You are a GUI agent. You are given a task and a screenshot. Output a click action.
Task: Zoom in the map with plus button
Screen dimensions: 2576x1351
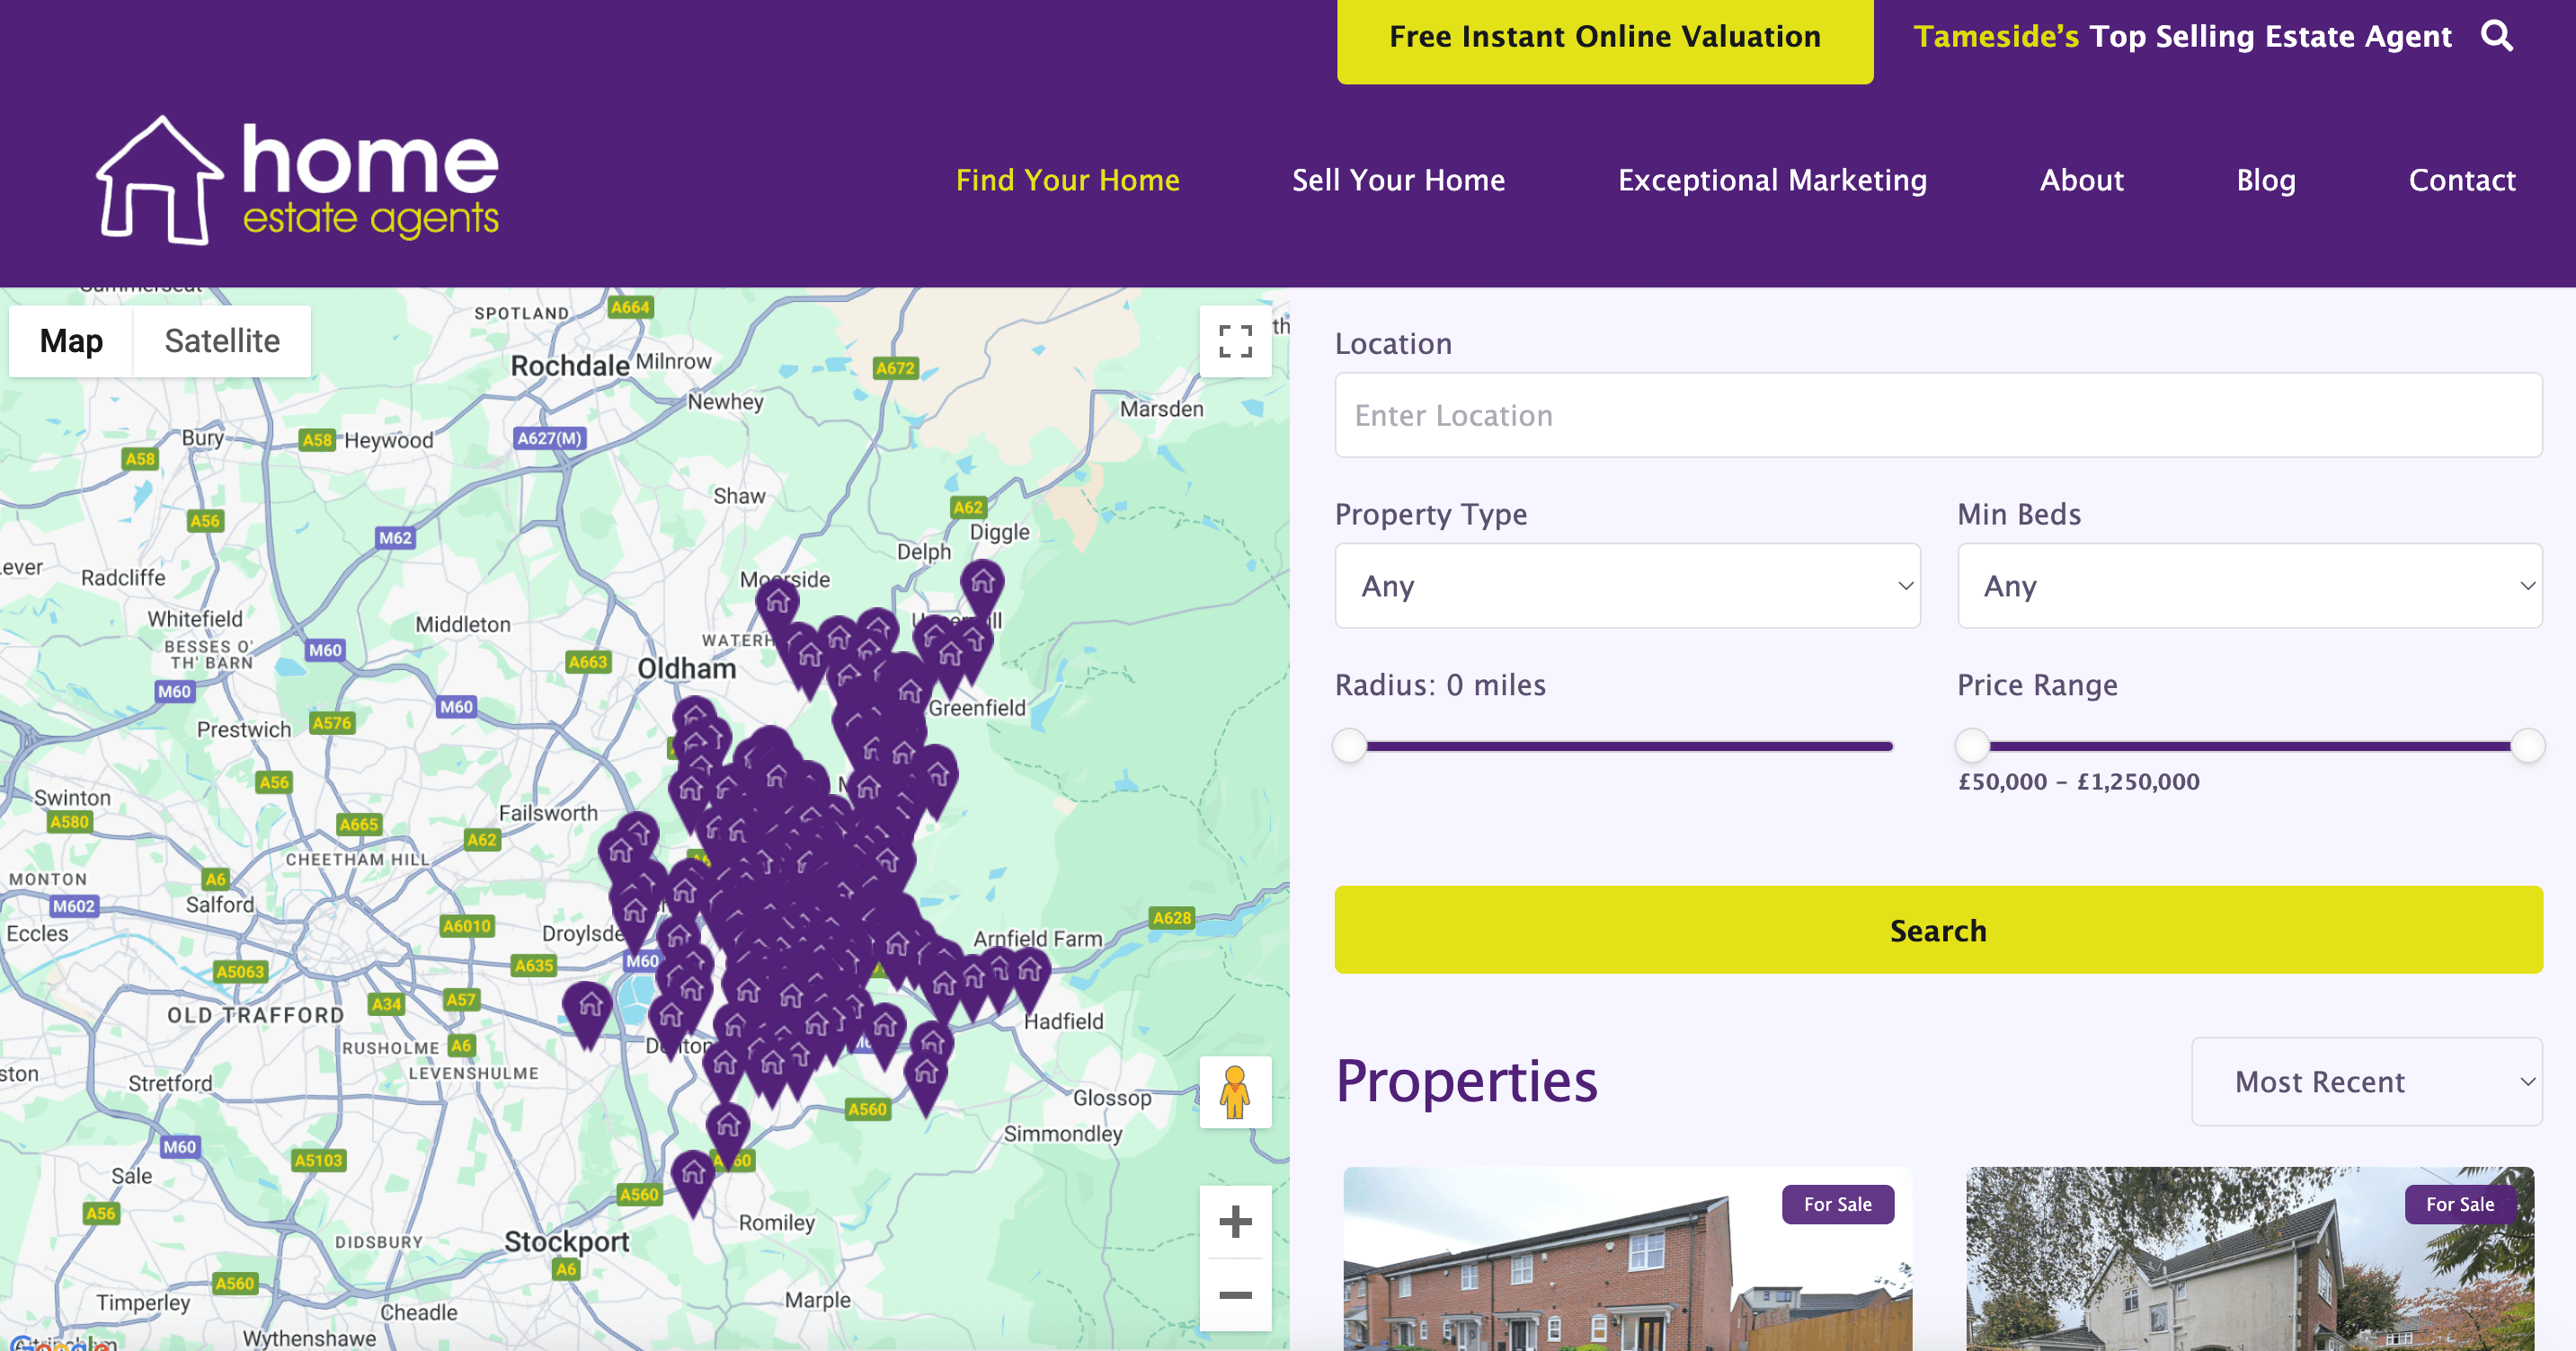(1235, 1221)
